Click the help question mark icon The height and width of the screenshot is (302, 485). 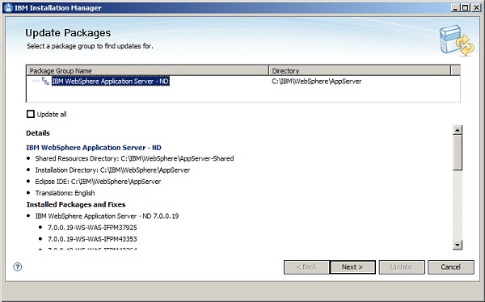click(x=18, y=266)
